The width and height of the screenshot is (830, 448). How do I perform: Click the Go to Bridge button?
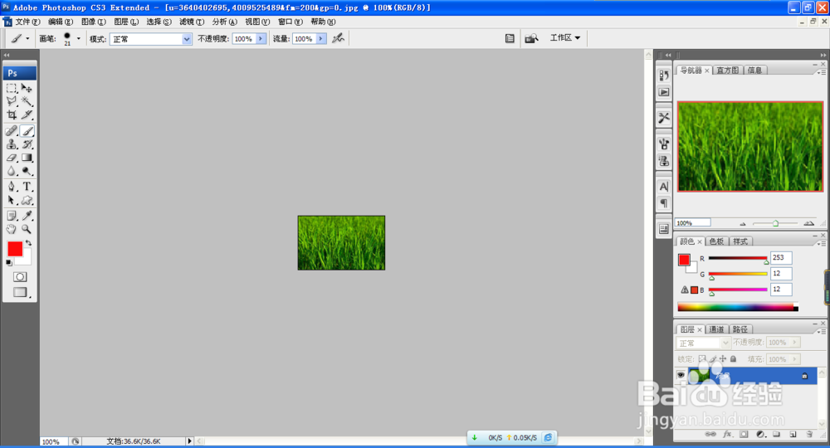(531, 38)
